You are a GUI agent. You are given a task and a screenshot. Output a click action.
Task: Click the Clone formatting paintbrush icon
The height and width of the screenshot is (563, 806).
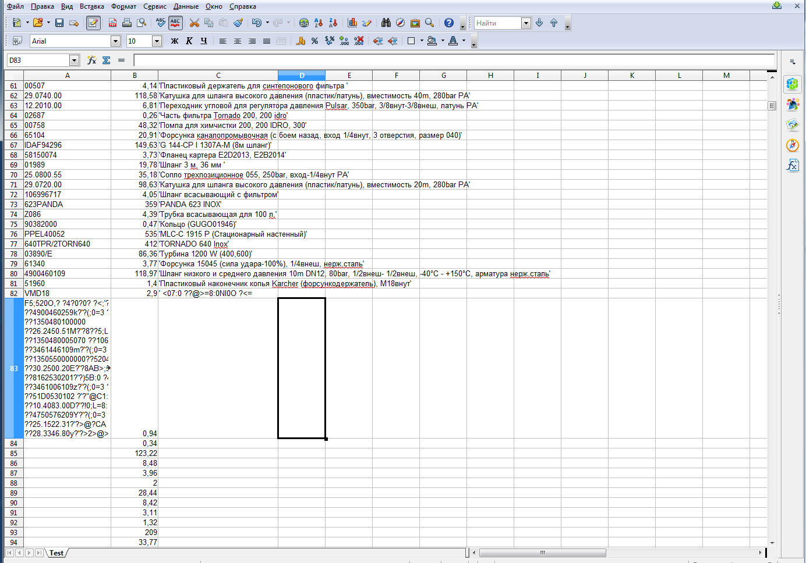point(238,23)
